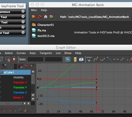This screenshot has width=132, height=117.
Task: Click the frame all blue icon
Action: click(x=68, y=59)
